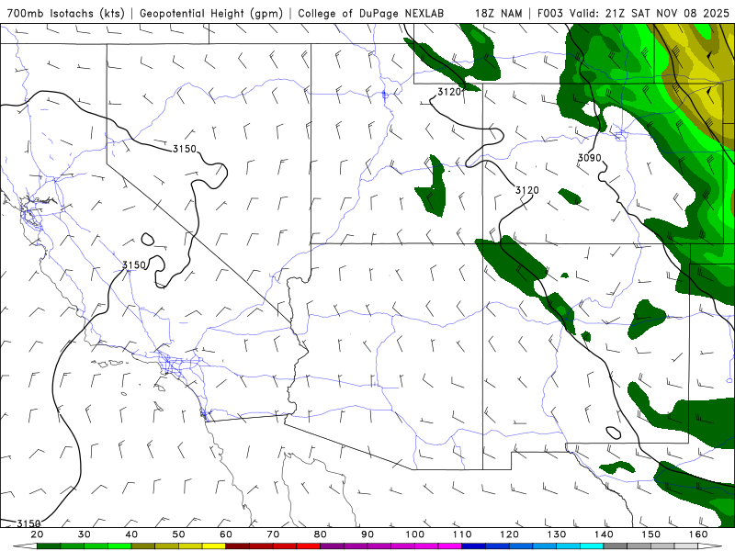Click the '150' value on the color scale
The image size is (735, 551).
coord(651,534)
